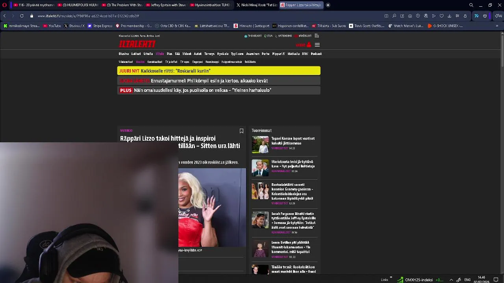
Task: Click the Iltalehti logo
Action: point(137,44)
